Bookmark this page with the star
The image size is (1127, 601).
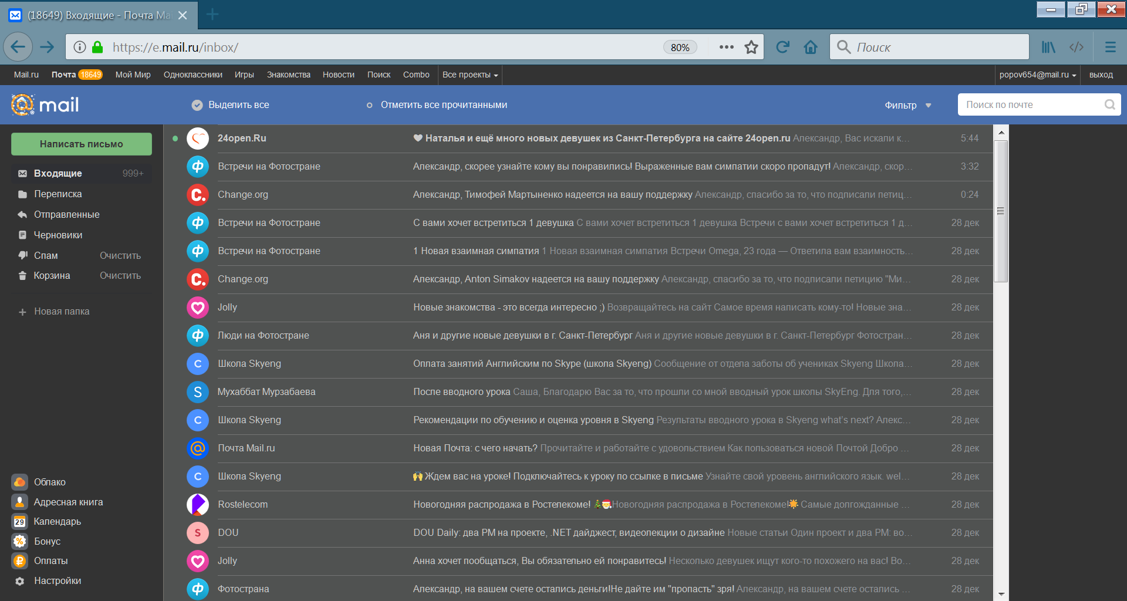pyautogui.click(x=751, y=47)
